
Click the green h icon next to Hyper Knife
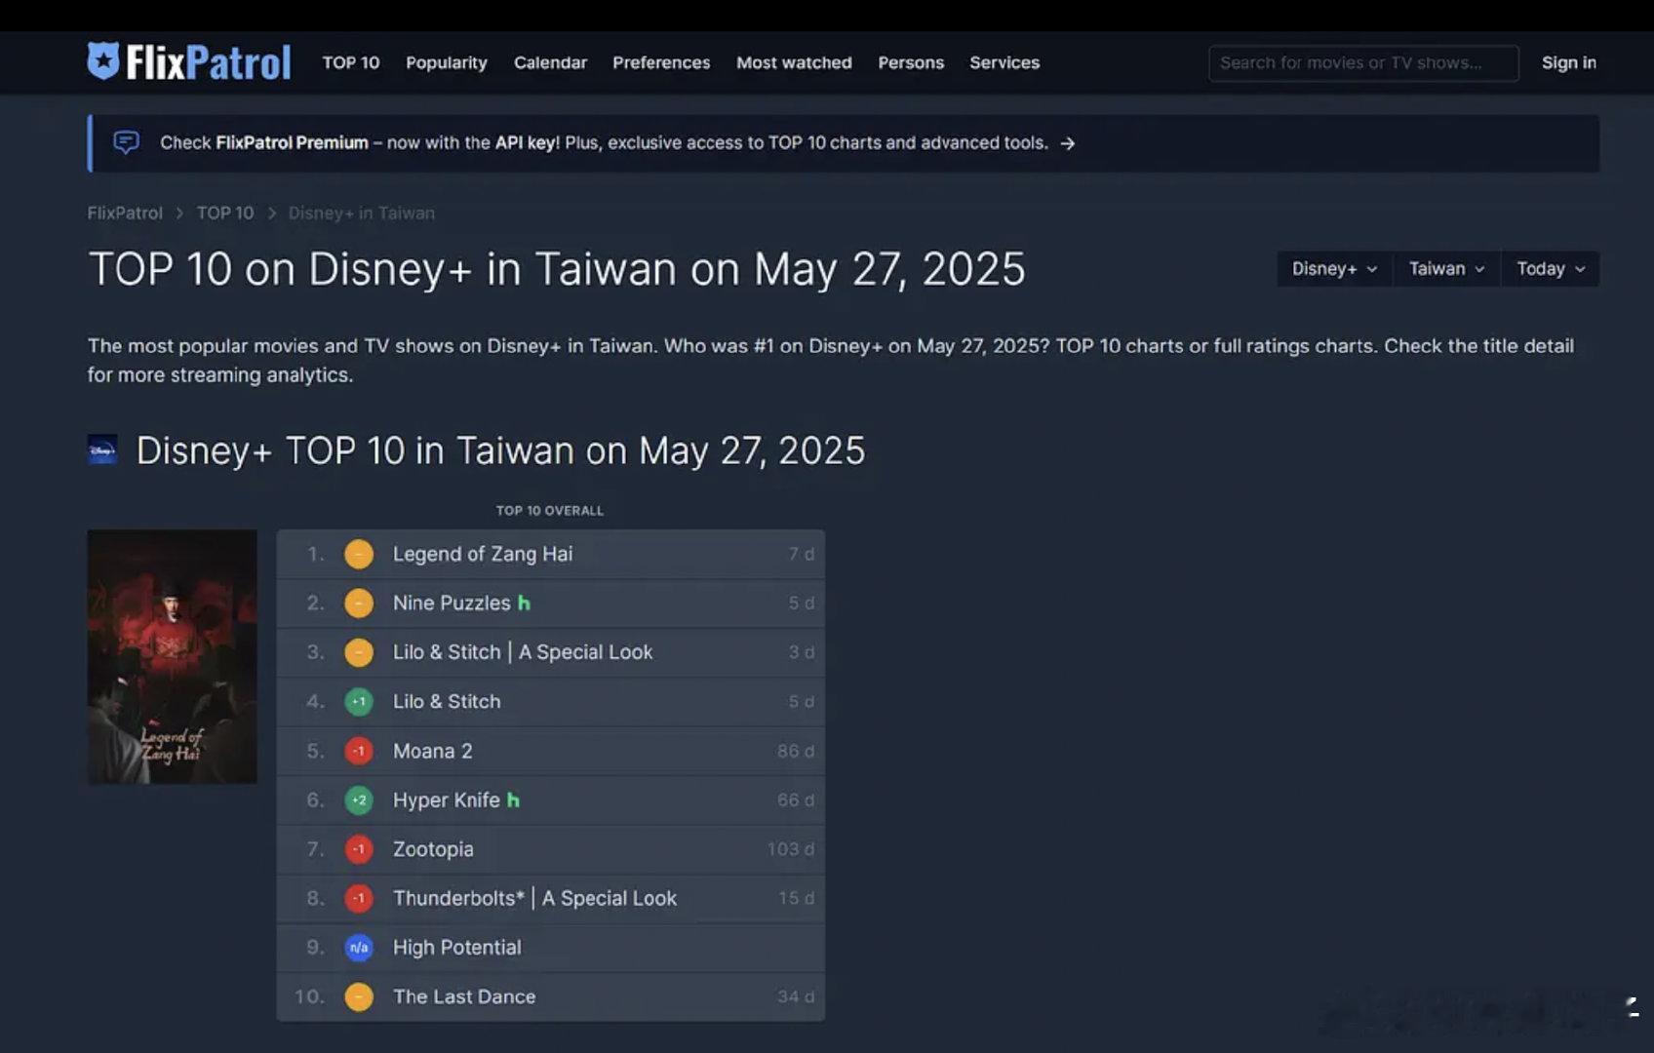pyautogui.click(x=513, y=799)
